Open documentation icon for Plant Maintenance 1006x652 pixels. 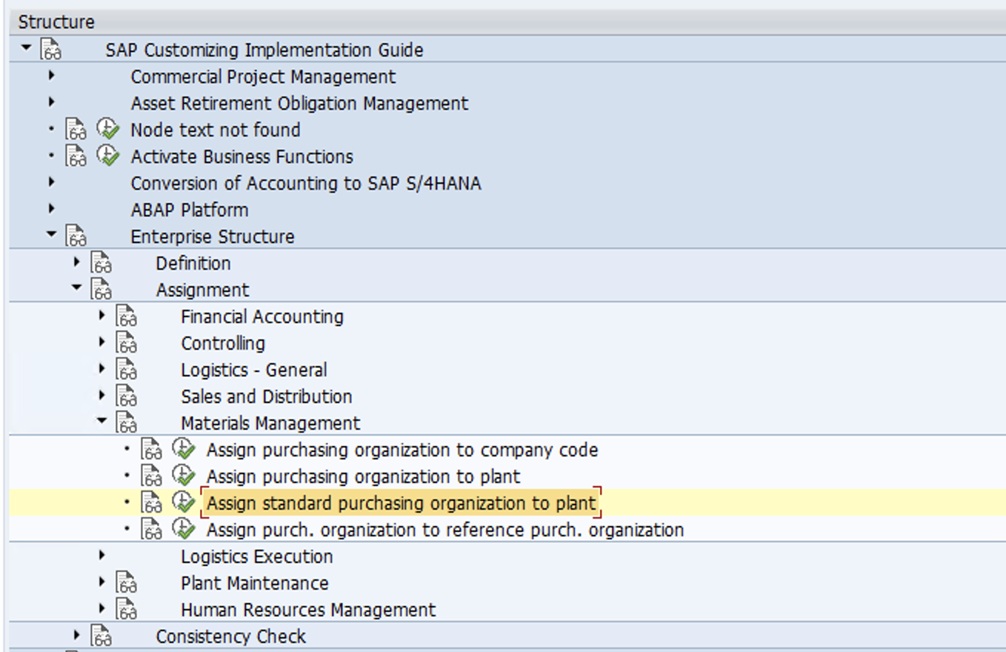[127, 583]
